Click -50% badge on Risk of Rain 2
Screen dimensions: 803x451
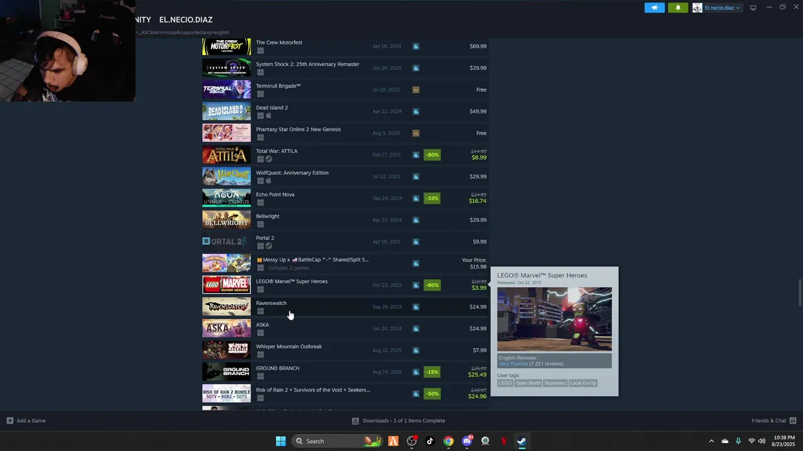pos(432,393)
